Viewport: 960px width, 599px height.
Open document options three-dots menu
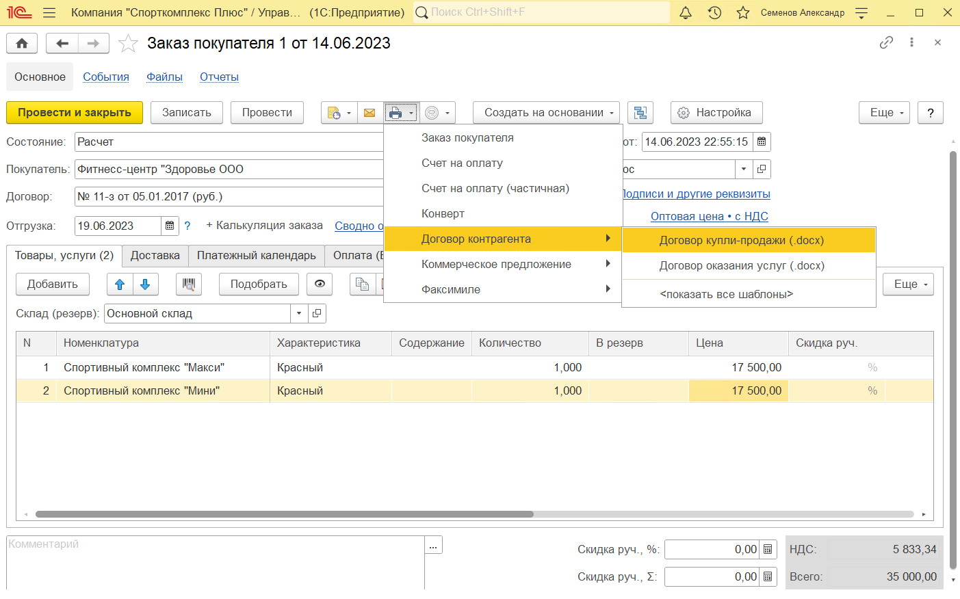click(911, 42)
